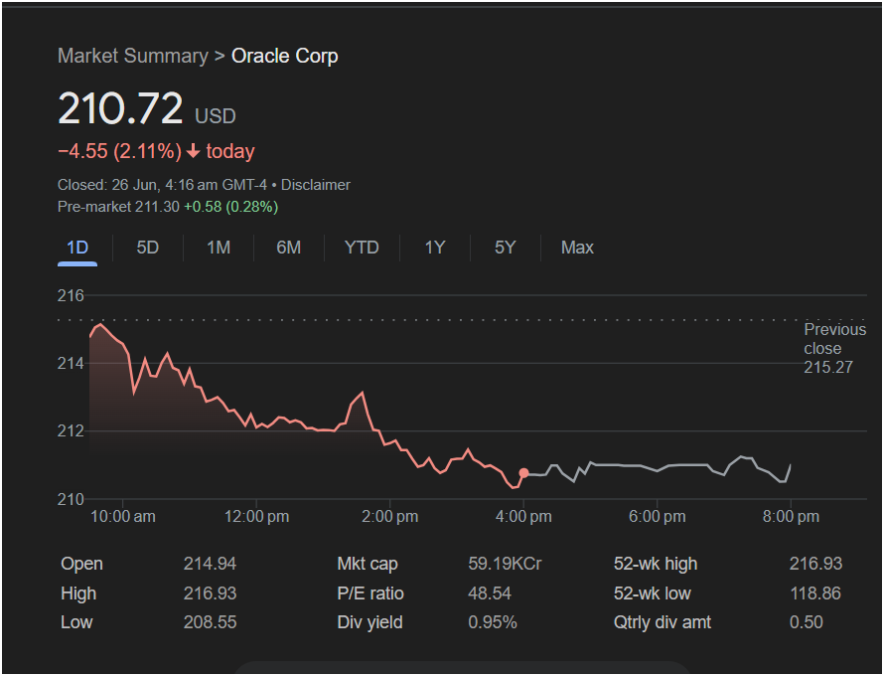Open the Max range tab
Image resolution: width=884 pixels, height=676 pixels.
click(x=577, y=248)
